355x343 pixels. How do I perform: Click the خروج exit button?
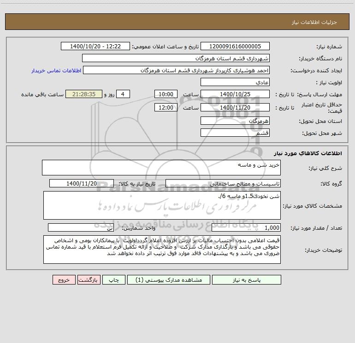[x=64, y=279]
